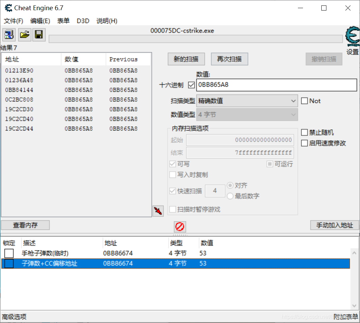Click the red clear address list icon
The height and width of the screenshot is (323, 360).
(180, 227)
